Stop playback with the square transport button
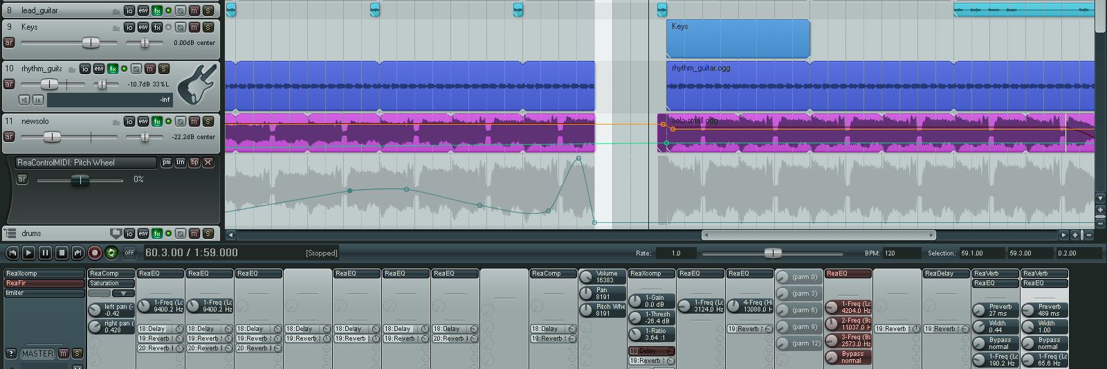 [x=62, y=253]
